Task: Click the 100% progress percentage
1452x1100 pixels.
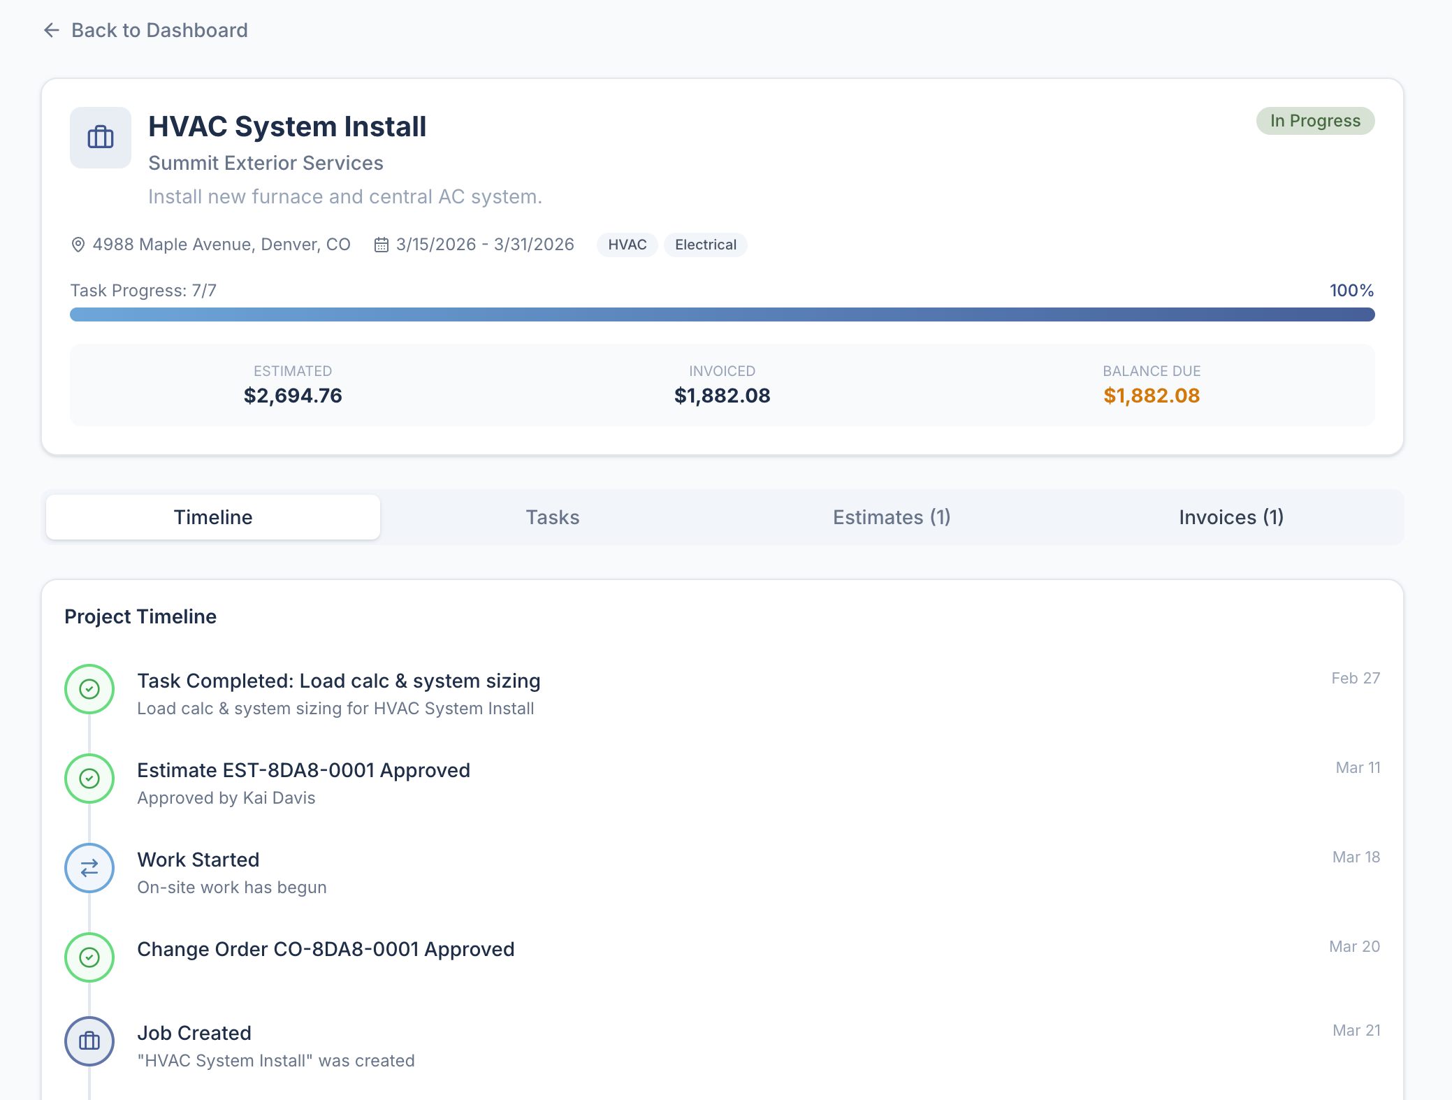Action: (1351, 291)
